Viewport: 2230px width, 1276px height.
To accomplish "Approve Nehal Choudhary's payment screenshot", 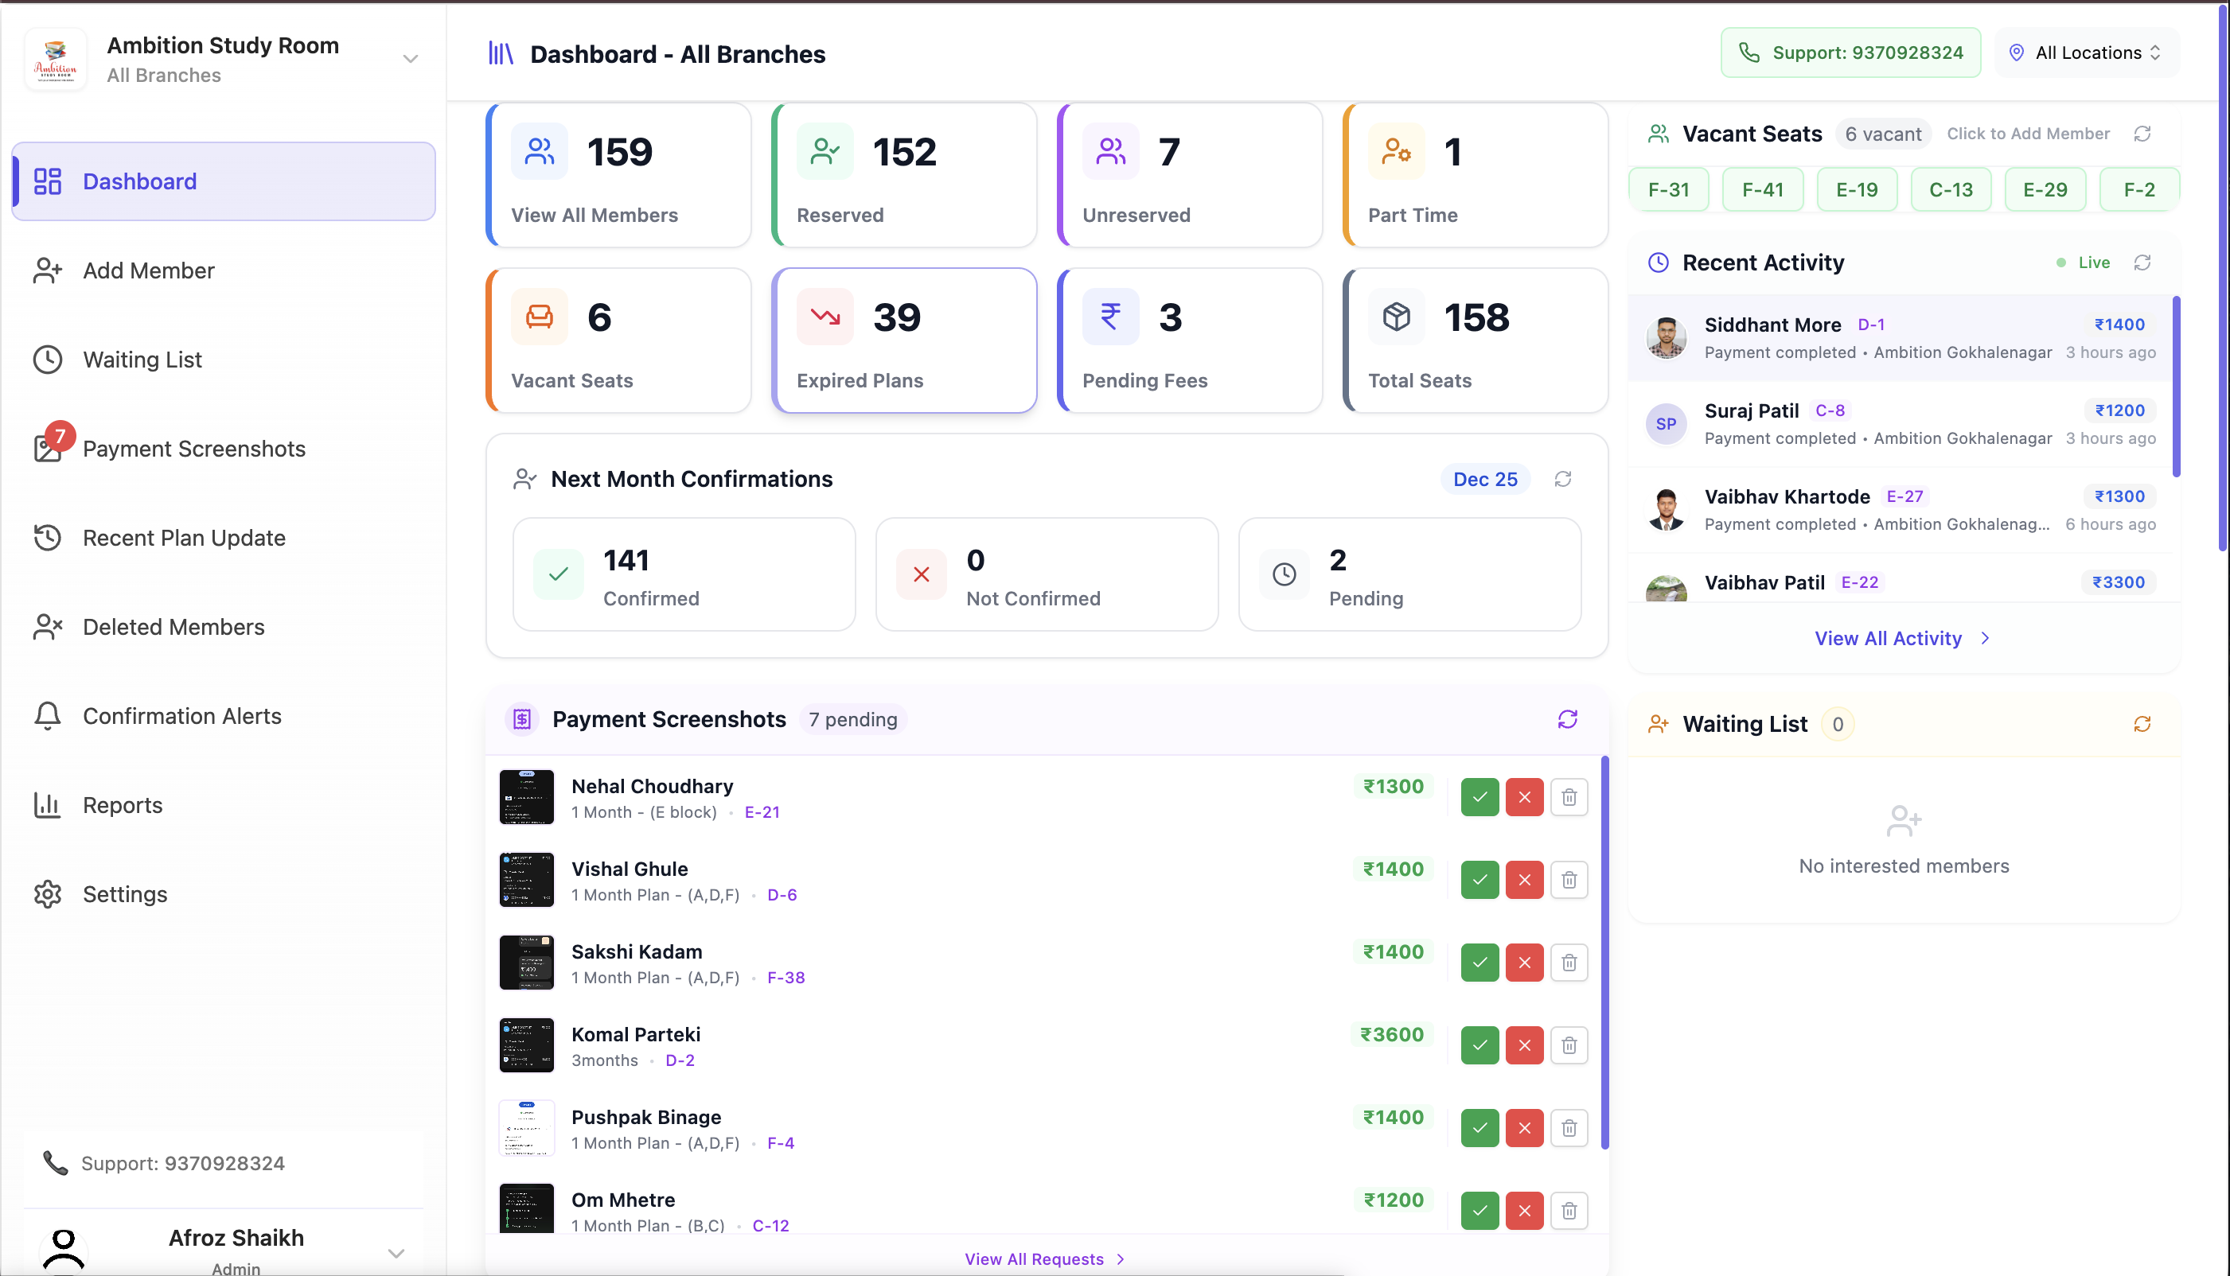I will tap(1480, 796).
